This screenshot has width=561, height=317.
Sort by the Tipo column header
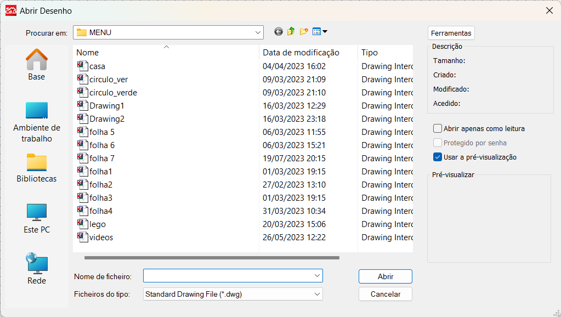coord(386,53)
